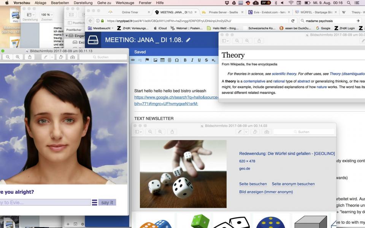Screen dimensions: 365x228
Task: Click the Bold icon in CryptPad toolbar
Action: (x=185, y=60)
